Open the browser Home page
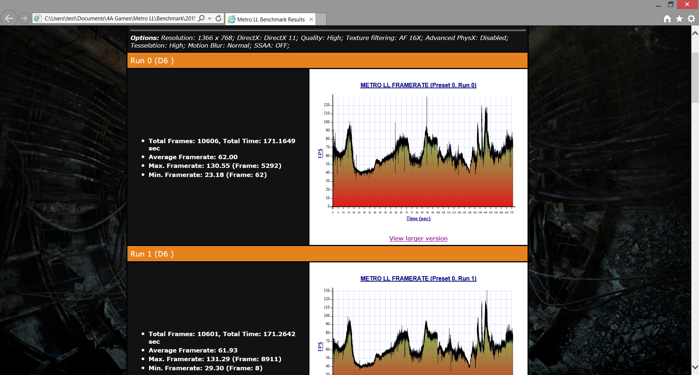 pos(667,19)
